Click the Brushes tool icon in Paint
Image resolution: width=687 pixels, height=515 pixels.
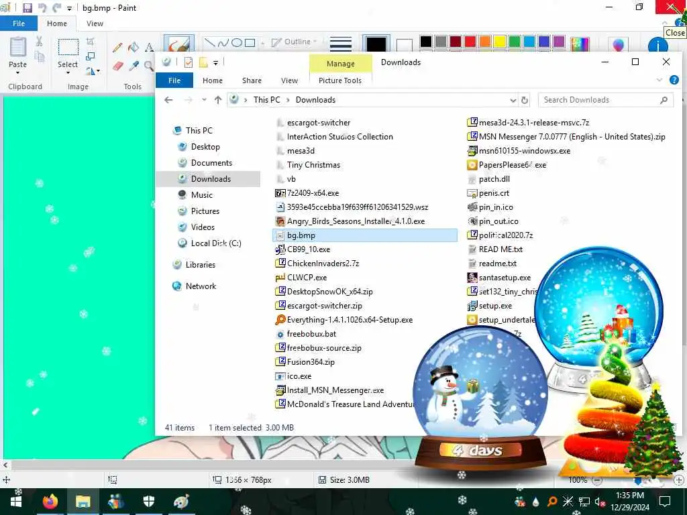178,44
